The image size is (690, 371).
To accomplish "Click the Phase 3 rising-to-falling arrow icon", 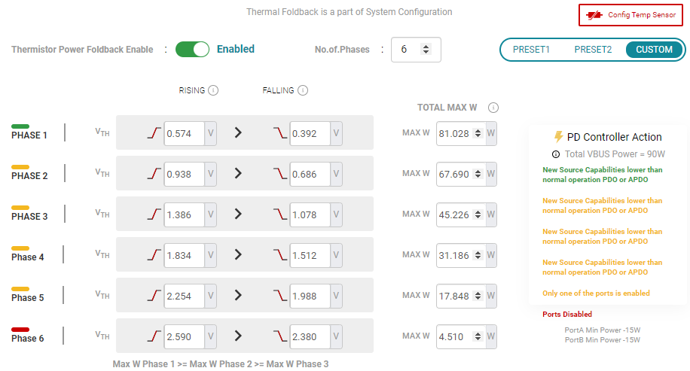I will (x=238, y=214).
